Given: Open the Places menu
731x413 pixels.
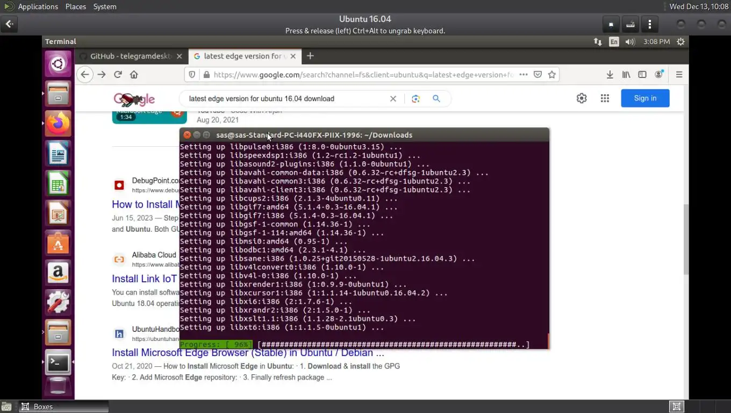Looking at the screenshot, I should click(76, 6).
